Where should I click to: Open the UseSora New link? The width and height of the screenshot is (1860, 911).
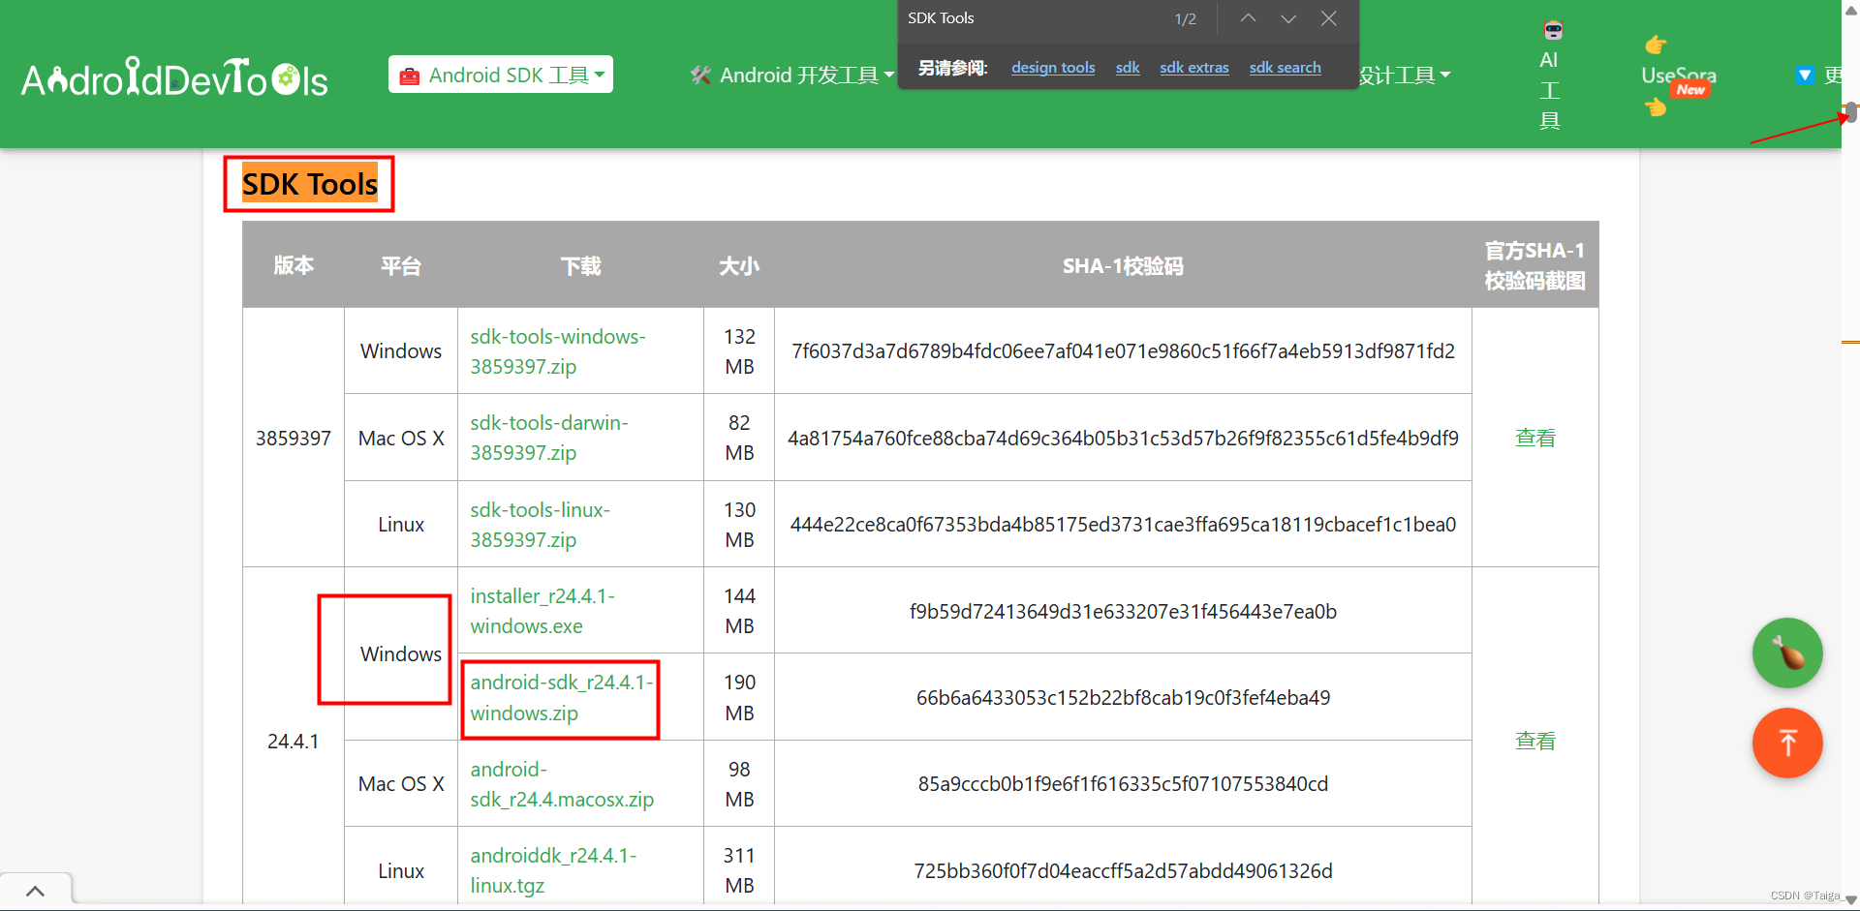click(x=1679, y=76)
